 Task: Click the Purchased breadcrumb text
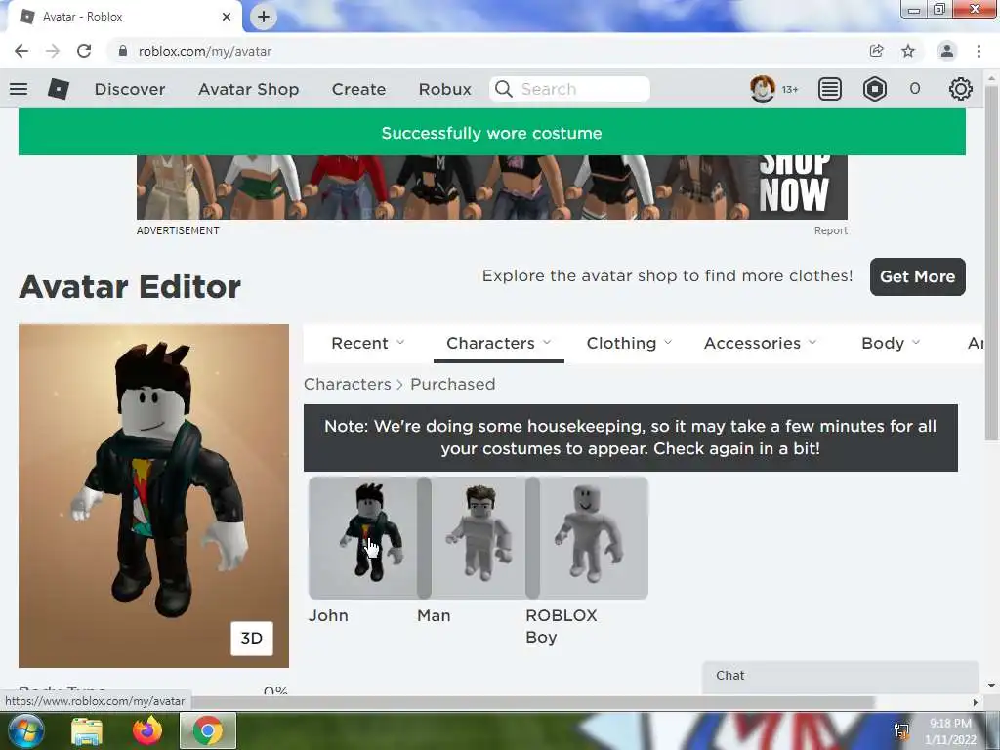pyautogui.click(x=453, y=384)
